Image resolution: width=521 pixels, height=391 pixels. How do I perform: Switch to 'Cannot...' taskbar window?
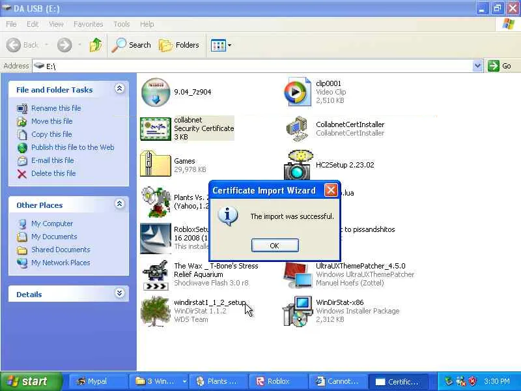click(338, 381)
